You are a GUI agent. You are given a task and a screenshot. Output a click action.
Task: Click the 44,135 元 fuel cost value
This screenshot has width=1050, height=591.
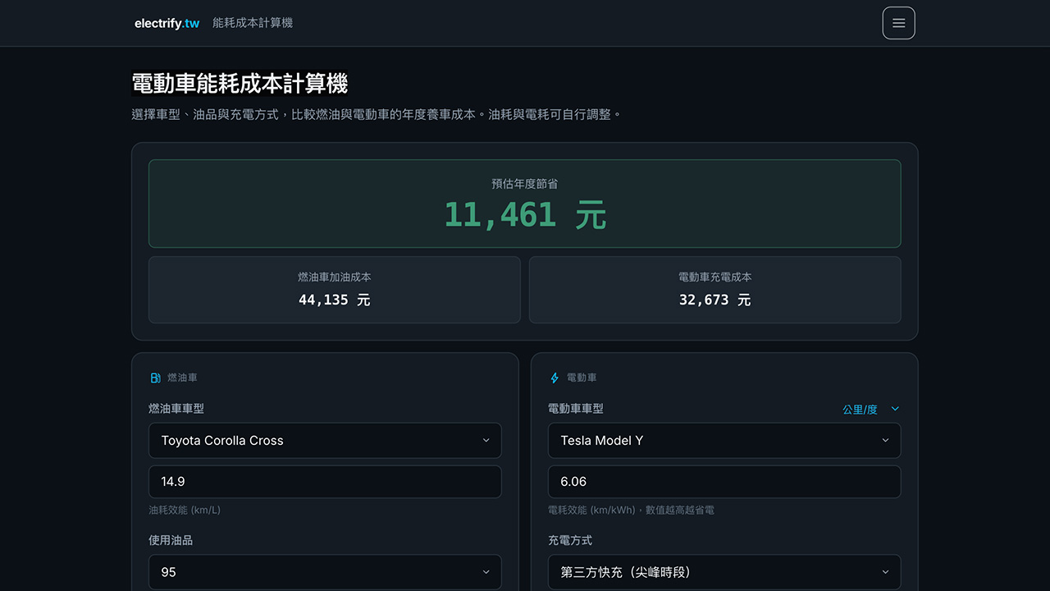click(335, 300)
